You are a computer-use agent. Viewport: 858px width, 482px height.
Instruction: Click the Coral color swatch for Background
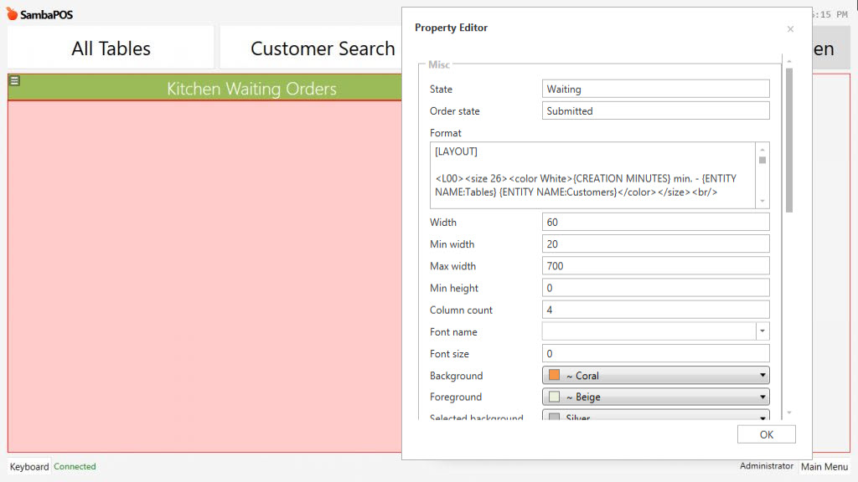pos(553,375)
